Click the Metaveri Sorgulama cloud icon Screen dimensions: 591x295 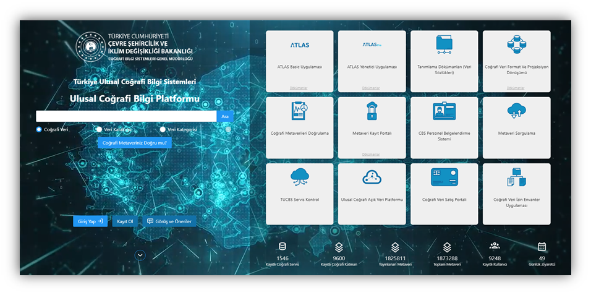point(516,111)
